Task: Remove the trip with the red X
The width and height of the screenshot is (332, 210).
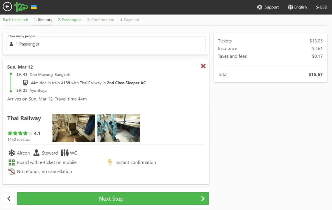Action: click(x=203, y=66)
